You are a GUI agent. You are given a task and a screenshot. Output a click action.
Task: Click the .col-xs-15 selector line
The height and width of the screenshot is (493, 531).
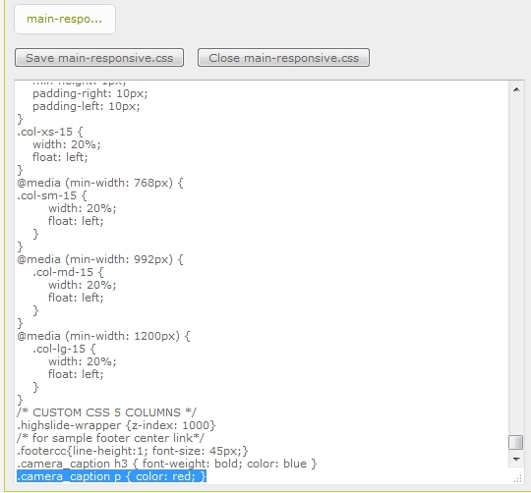coord(50,132)
